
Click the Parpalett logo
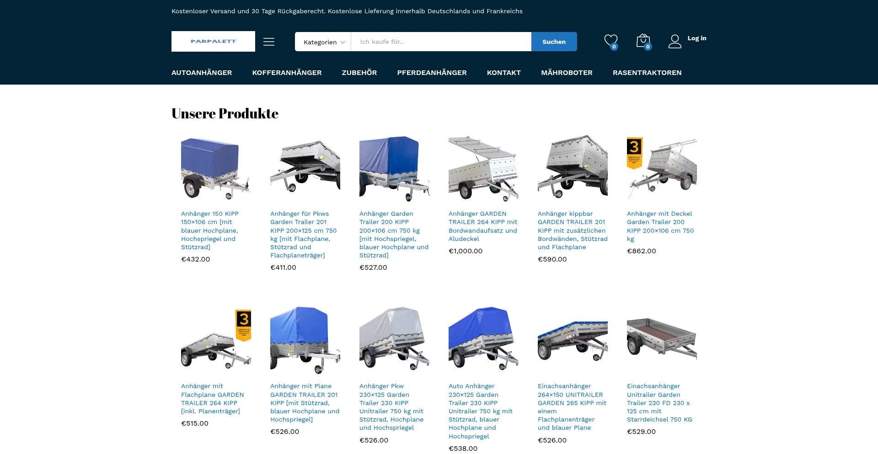pyautogui.click(x=213, y=41)
